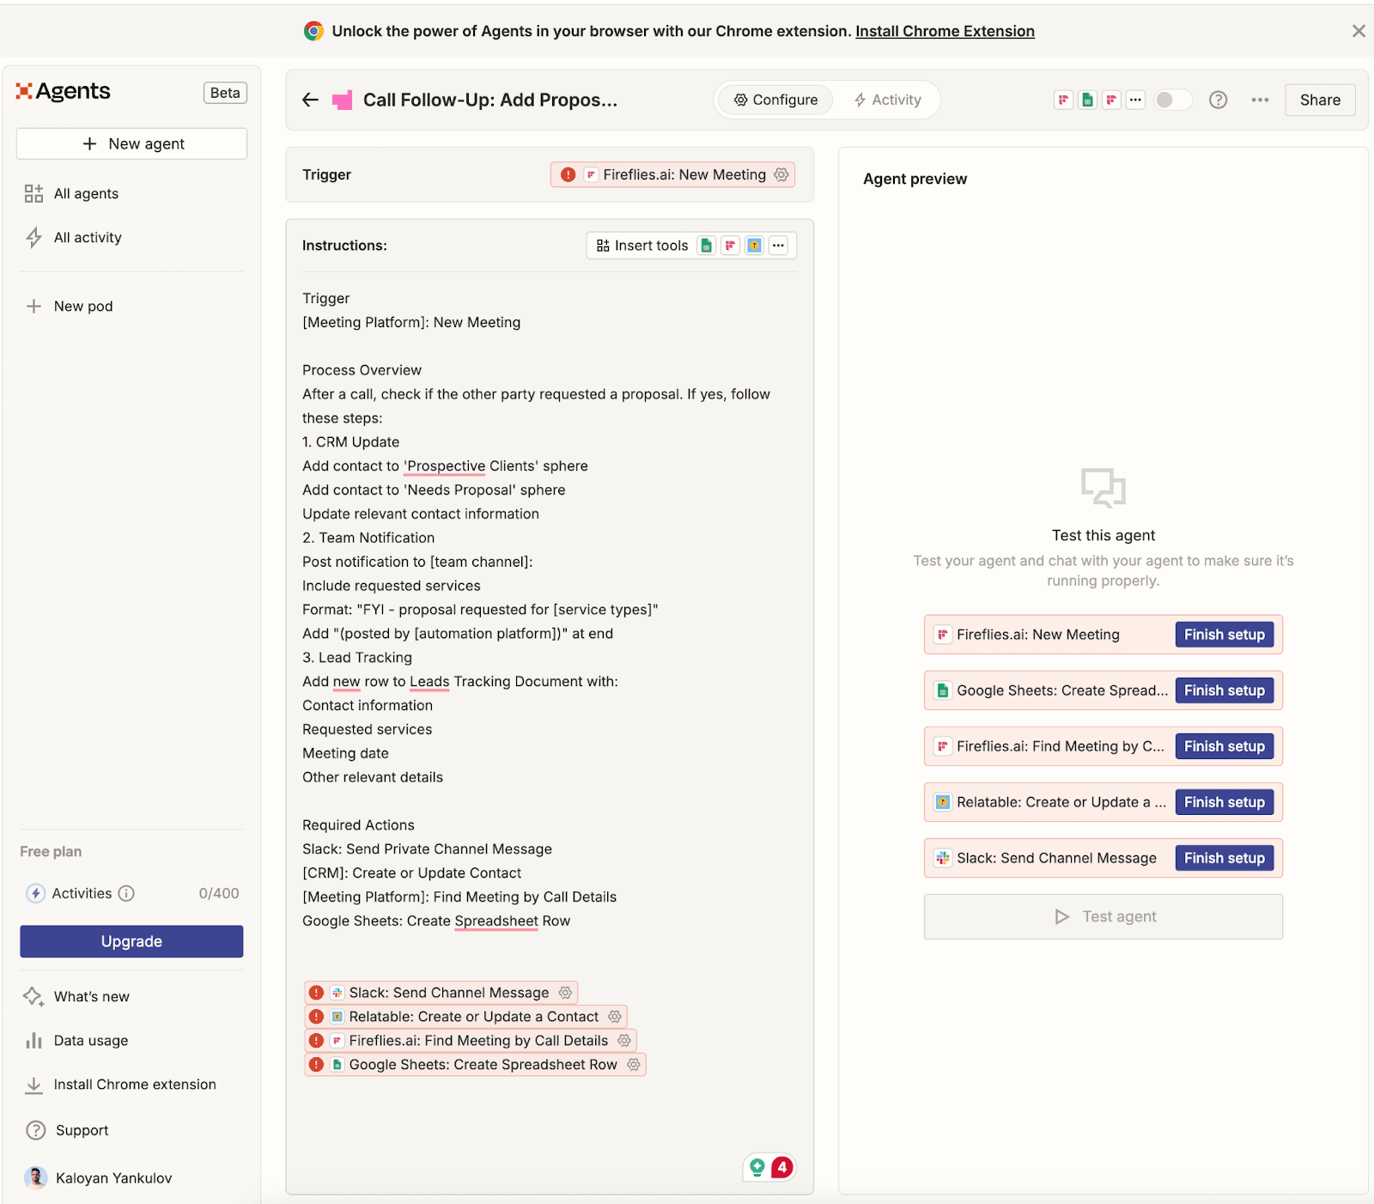Finish setup for Relatable Create or Update
1374x1204 pixels.
(x=1224, y=802)
